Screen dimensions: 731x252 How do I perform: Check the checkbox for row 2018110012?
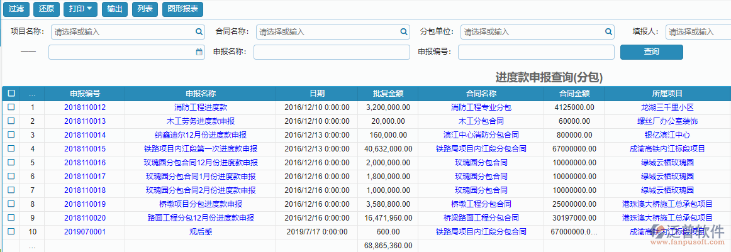tap(11, 107)
